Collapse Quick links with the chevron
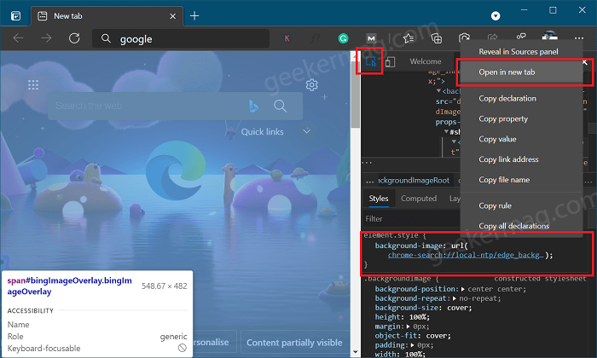Image resolution: width=597 pixels, height=358 pixels. (306, 131)
